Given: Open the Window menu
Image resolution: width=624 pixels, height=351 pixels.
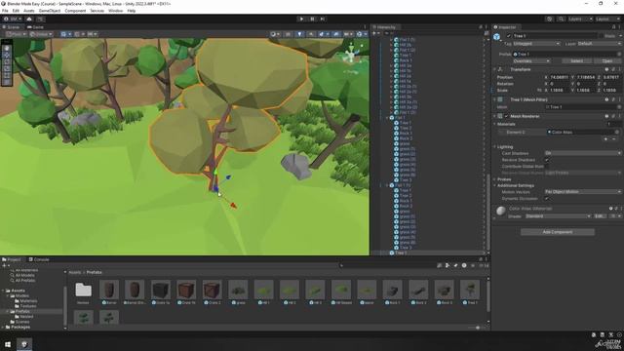Looking at the screenshot, I should 115,11.
